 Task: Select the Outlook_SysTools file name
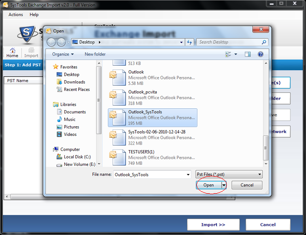tap(145, 112)
